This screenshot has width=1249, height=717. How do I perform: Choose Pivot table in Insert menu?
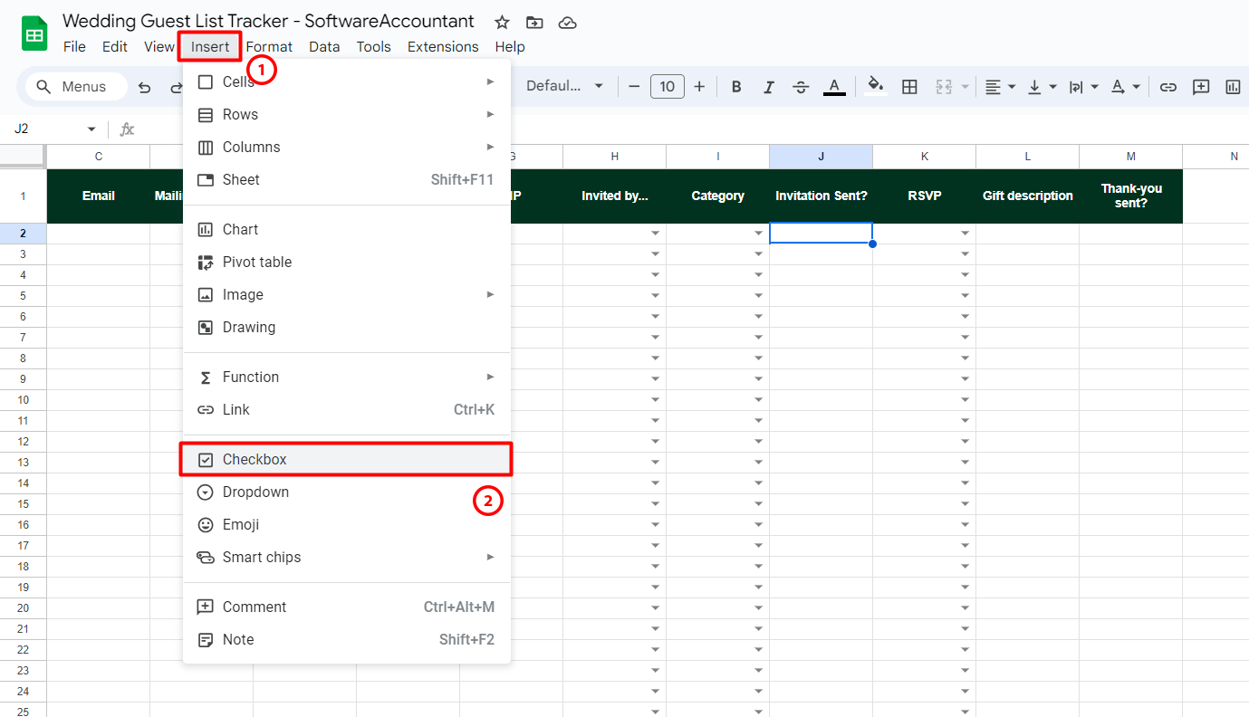click(347, 262)
